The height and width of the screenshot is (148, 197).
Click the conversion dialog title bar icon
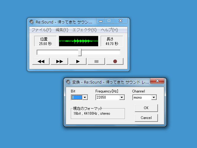click(68, 82)
